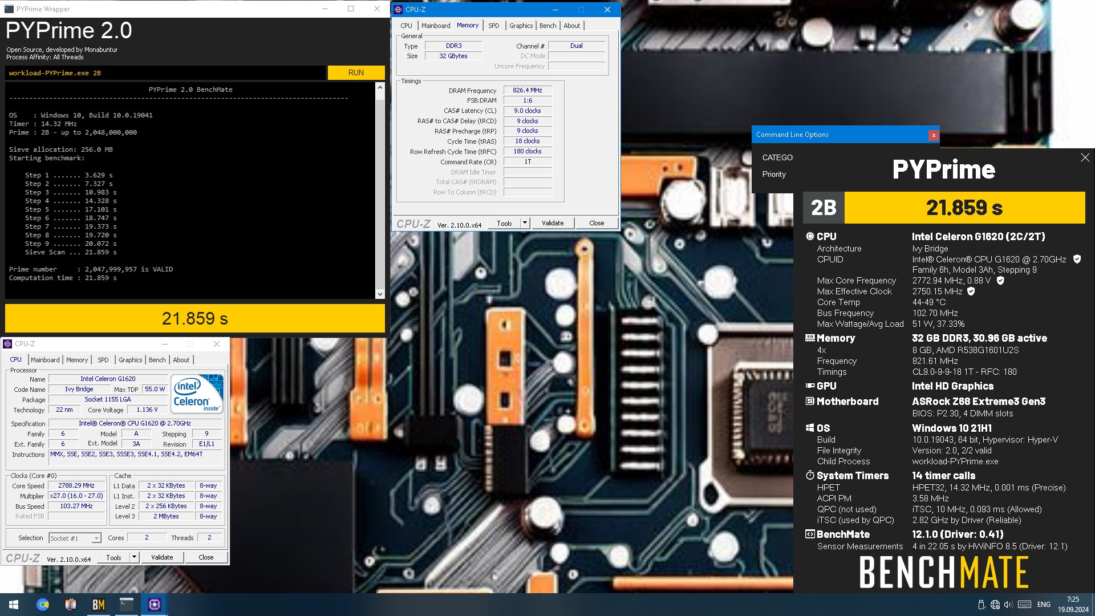Open About tab in top CPU-Z window
Screen dimensions: 1095x616
click(571, 26)
